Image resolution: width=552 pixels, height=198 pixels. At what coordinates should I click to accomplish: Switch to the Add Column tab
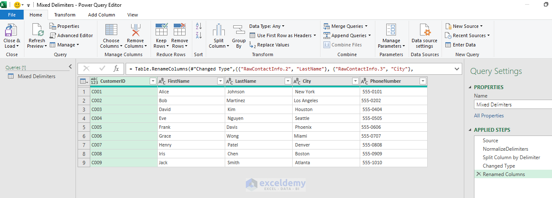tap(102, 15)
